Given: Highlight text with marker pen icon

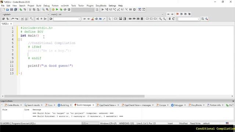Looking at the screenshot, I should (93, 19).
